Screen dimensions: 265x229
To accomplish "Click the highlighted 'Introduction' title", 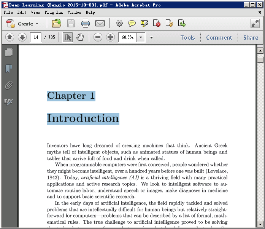I will 83,119.
